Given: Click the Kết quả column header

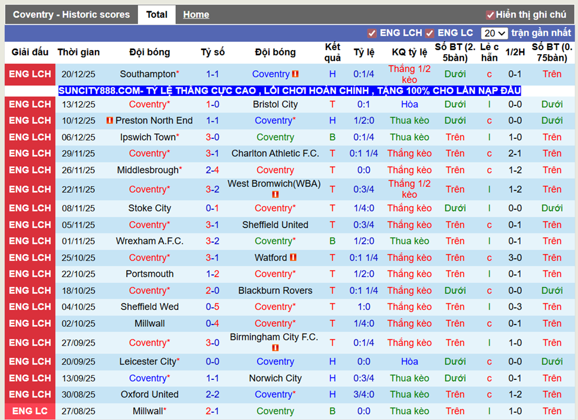Looking at the screenshot, I should (333, 52).
